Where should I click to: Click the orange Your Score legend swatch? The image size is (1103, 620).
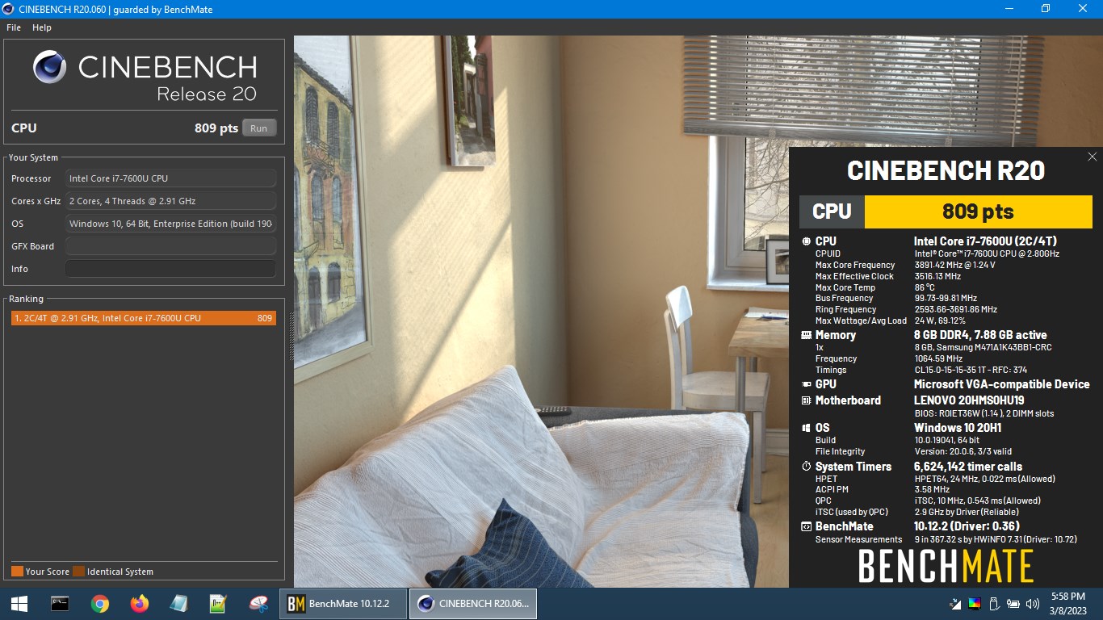[17, 572]
